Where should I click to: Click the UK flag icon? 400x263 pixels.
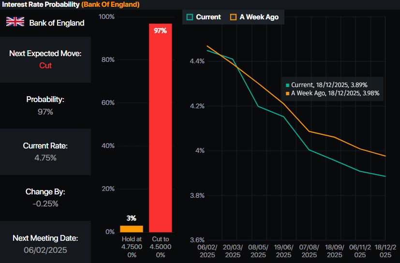point(15,22)
